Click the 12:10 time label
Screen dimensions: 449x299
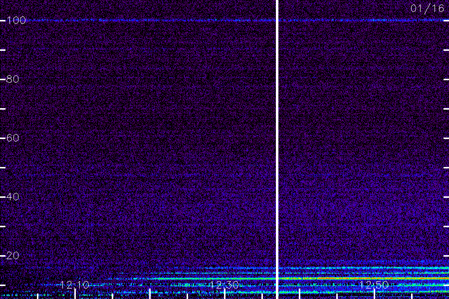point(75,285)
